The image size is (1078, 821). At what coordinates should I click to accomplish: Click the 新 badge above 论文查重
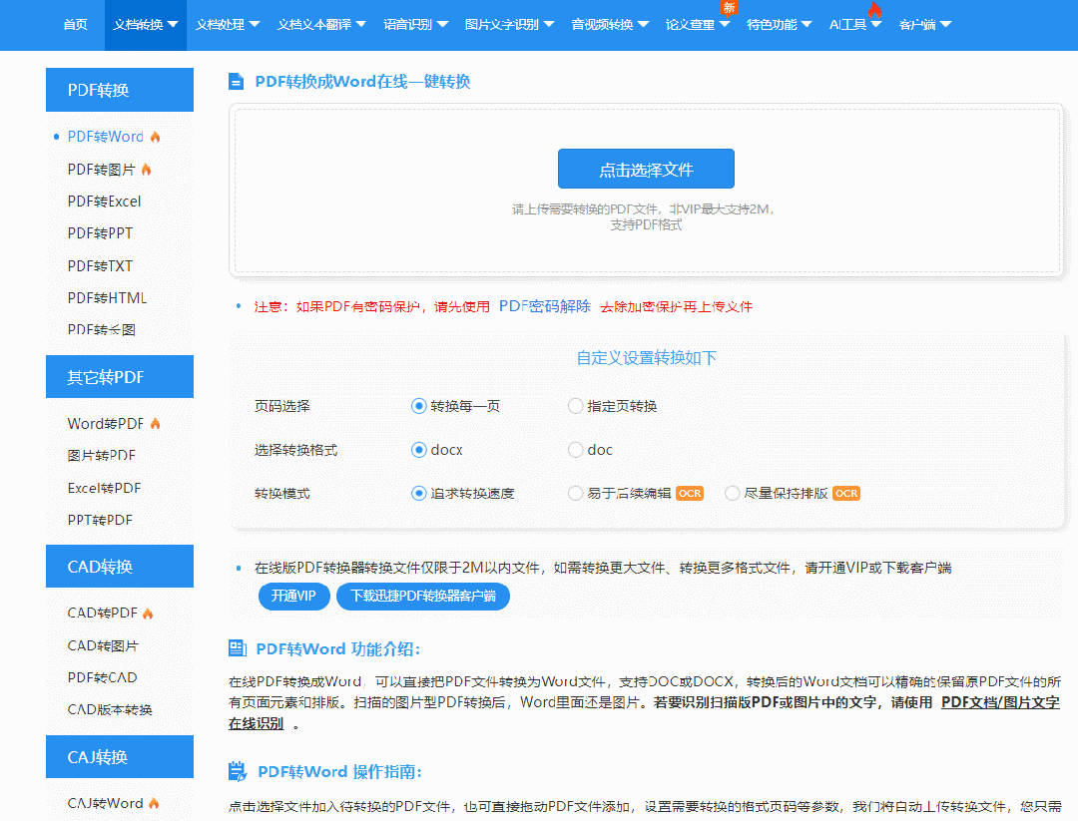(x=729, y=8)
